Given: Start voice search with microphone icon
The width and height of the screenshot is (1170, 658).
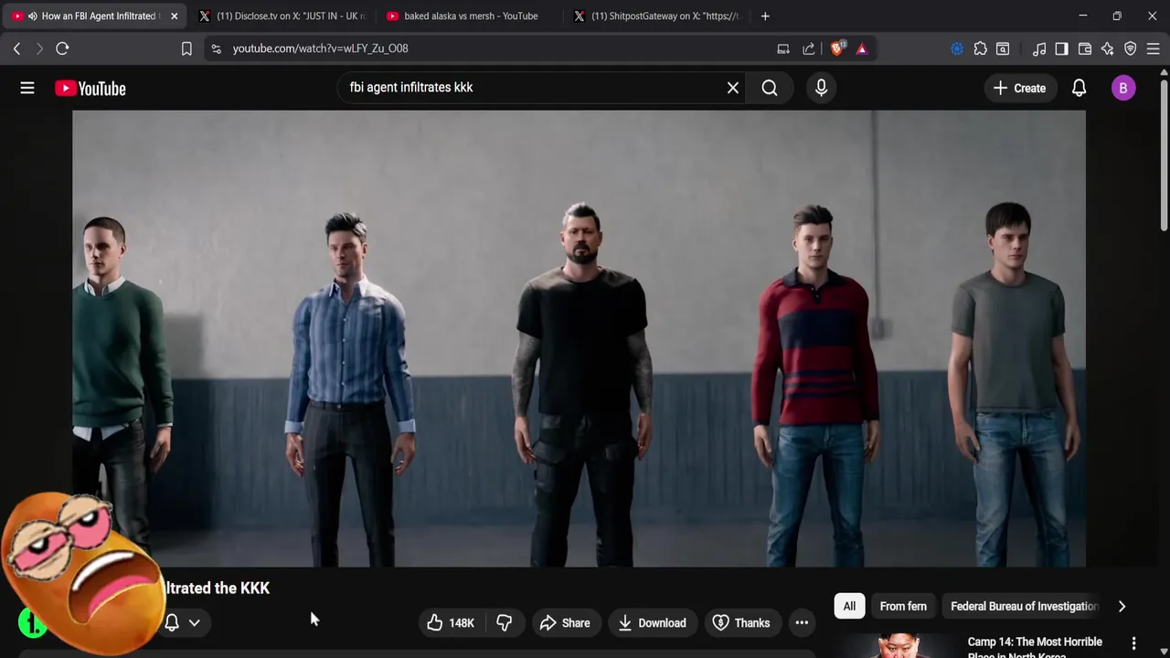Looking at the screenshot, I should coord(821,88).
